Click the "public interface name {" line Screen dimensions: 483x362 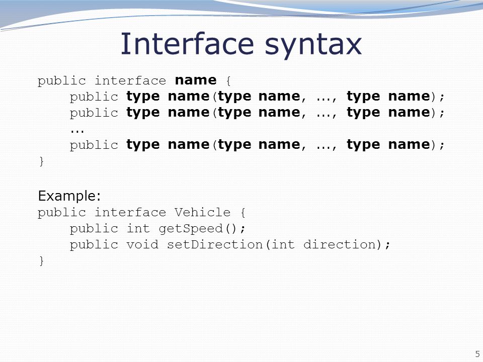point(134,80)
